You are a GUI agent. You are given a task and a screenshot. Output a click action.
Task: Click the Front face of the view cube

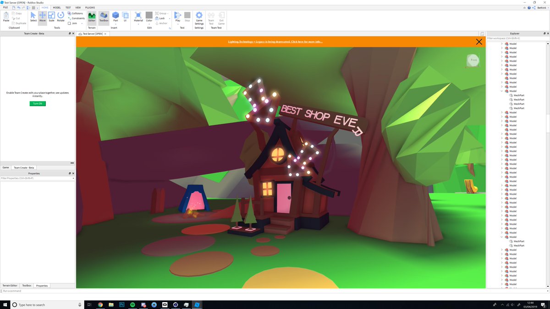473,60
